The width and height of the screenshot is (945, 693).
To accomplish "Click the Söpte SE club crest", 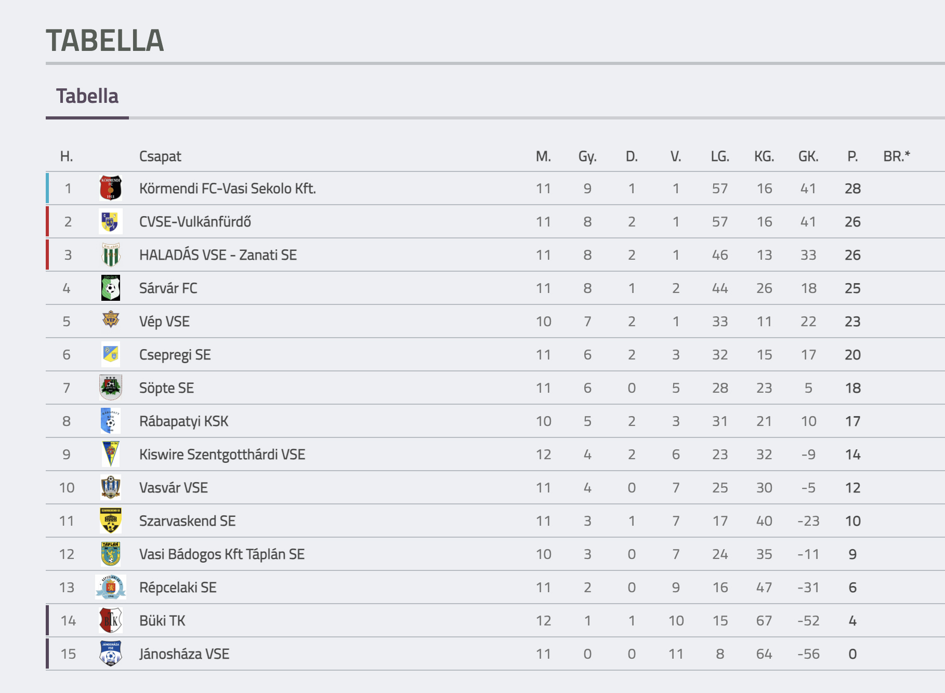I will click(110, 388).
